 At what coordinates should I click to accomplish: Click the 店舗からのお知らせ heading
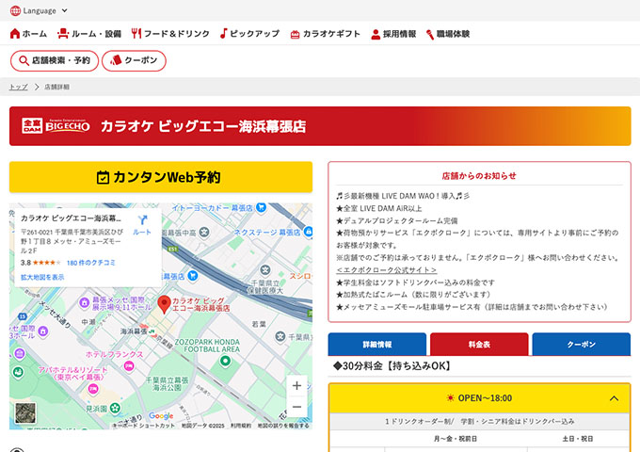coord(479,176)
